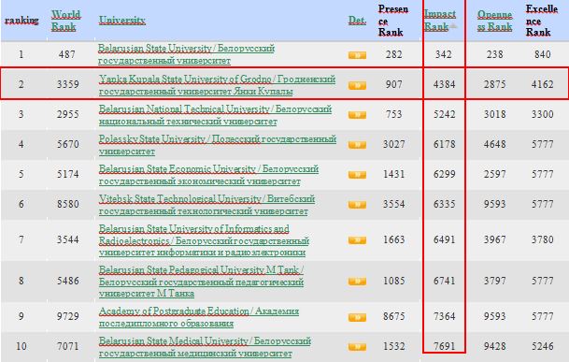Select world rank value 5670
Image resolution: width=569 pixels, height=362 pixels.
[68, 144]
